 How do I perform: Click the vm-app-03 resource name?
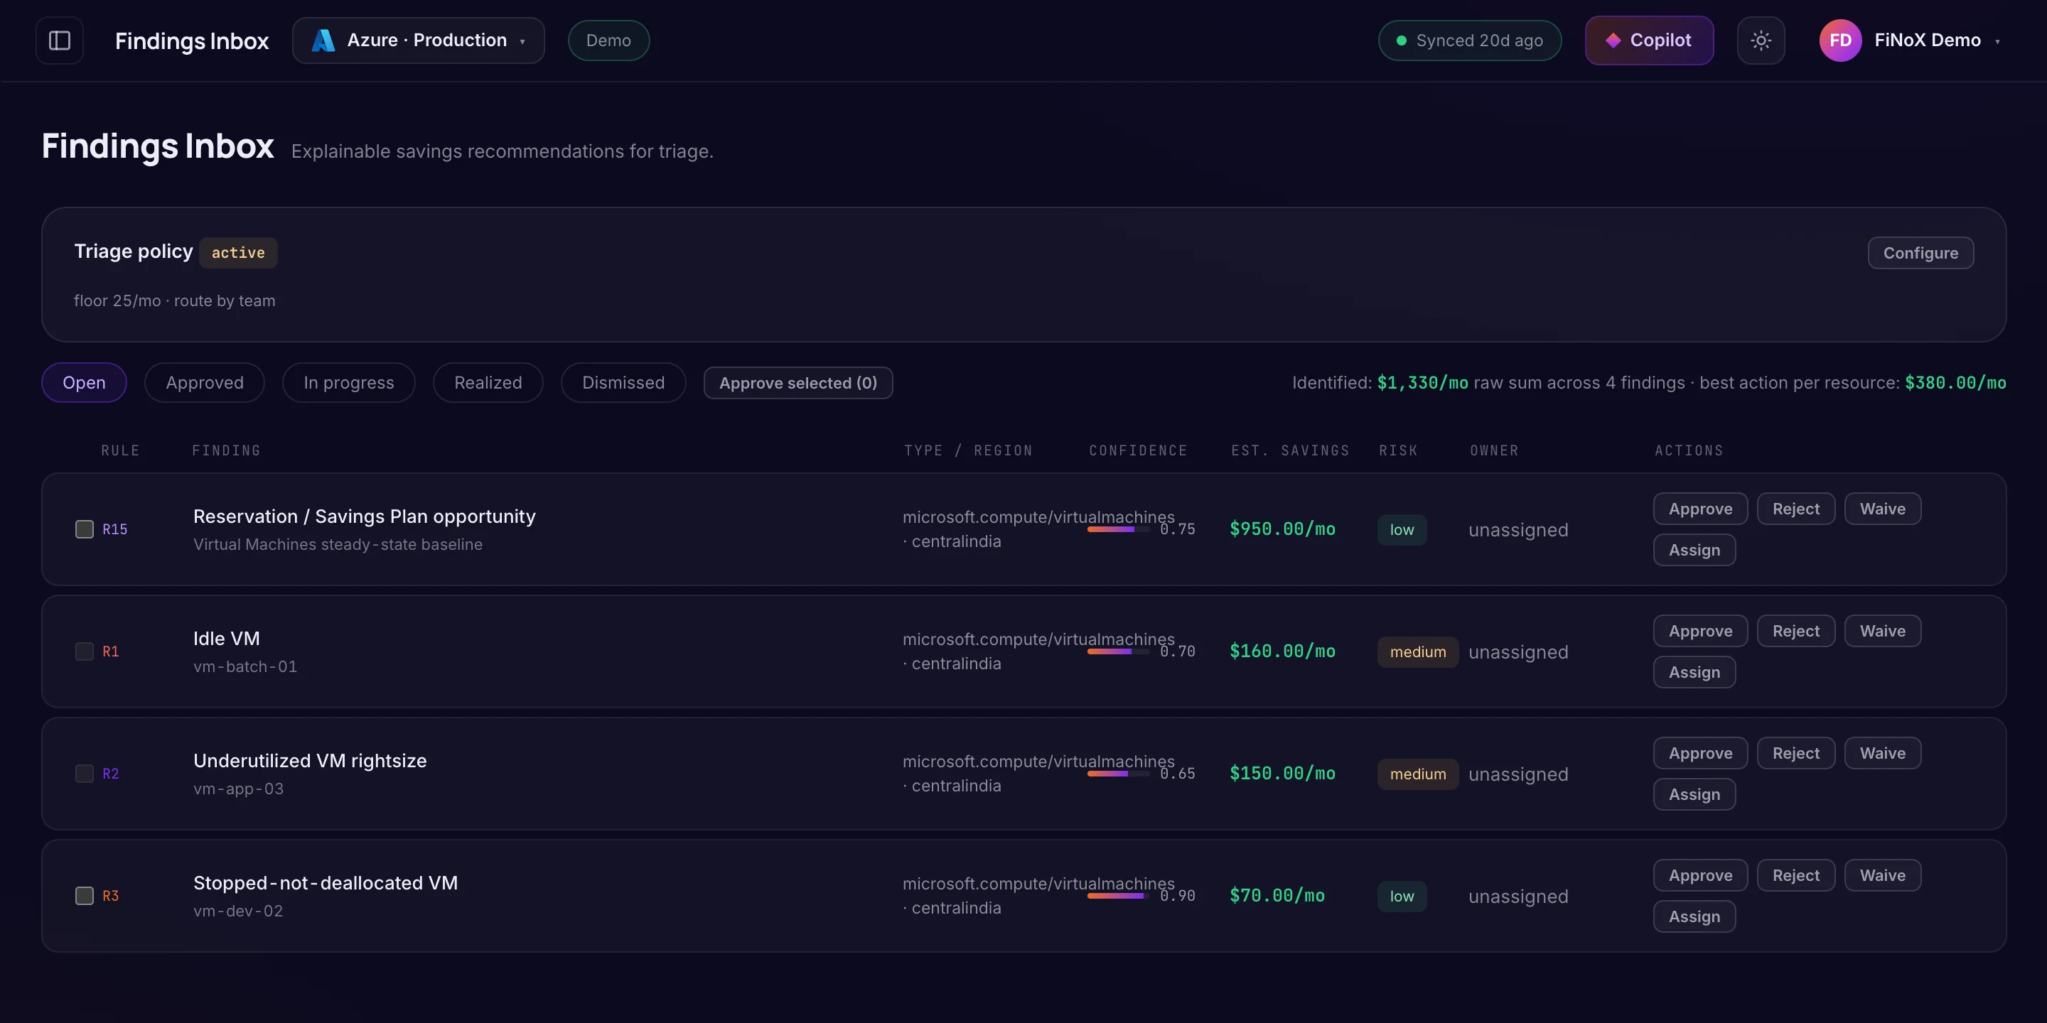pyautogui.click(x=238, y=789)
